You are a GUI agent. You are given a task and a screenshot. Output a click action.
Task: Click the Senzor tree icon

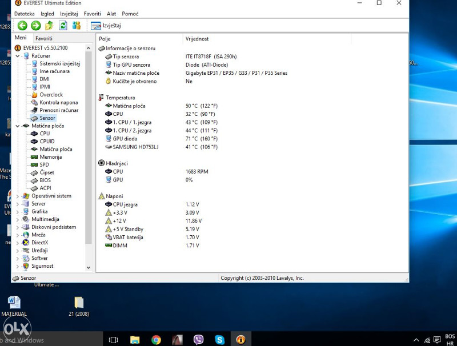tap(34, 118)
